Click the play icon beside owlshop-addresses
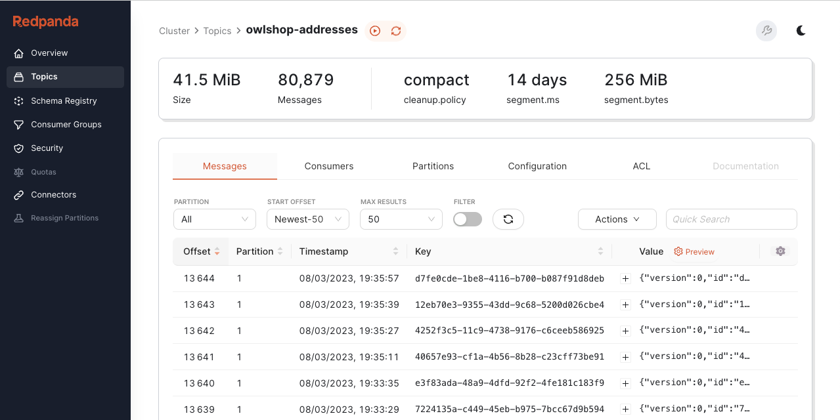The image size is (840, 420). [374, 30]
